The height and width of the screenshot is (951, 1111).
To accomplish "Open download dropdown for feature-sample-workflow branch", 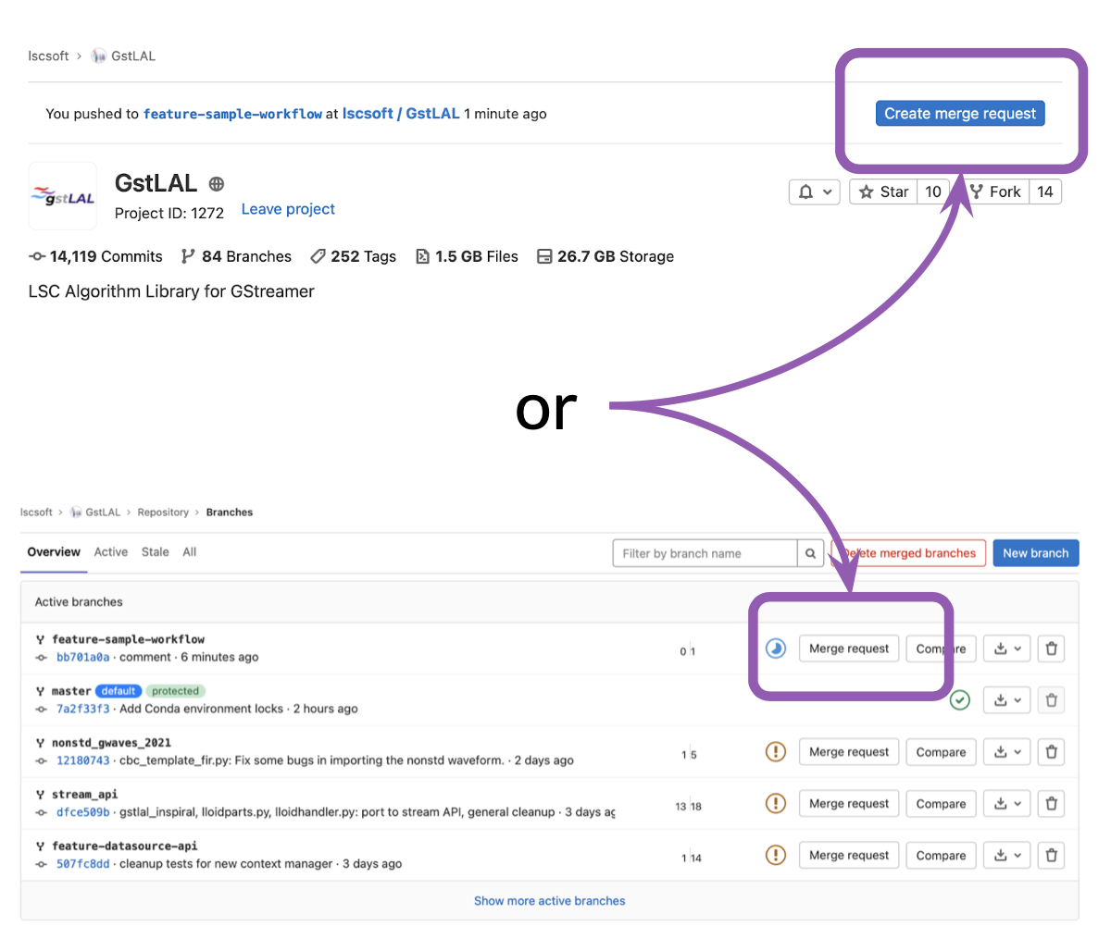I will click(x=1007, y=648).
